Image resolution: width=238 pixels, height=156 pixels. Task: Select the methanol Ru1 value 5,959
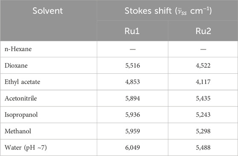[x=133, y=131]
